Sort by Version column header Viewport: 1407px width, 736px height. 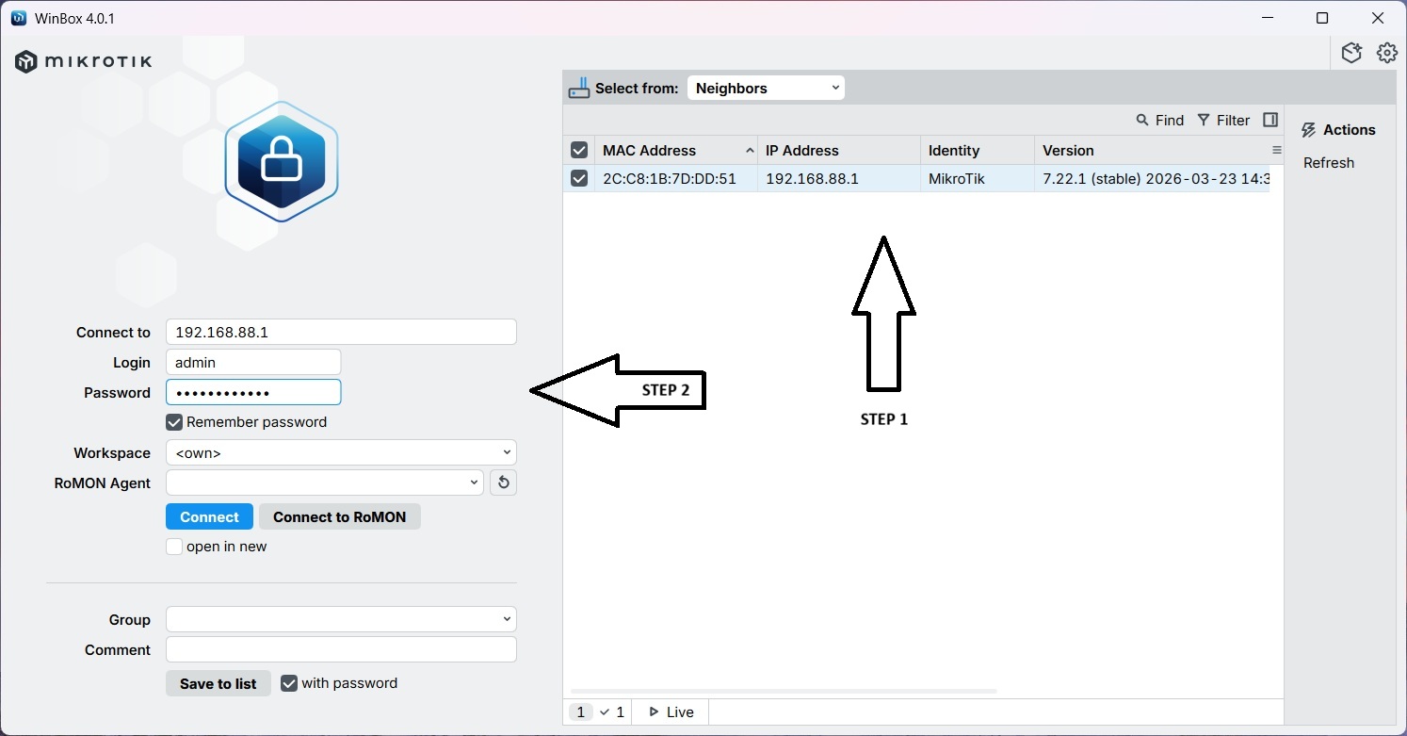[x=1152, y=150]
